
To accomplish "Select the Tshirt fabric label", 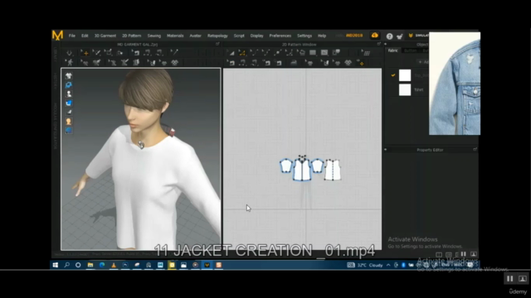I will click(x=419, y=90).
